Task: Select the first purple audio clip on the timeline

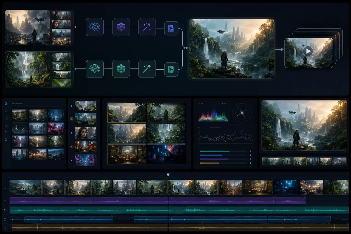Action: coord(50,201)
